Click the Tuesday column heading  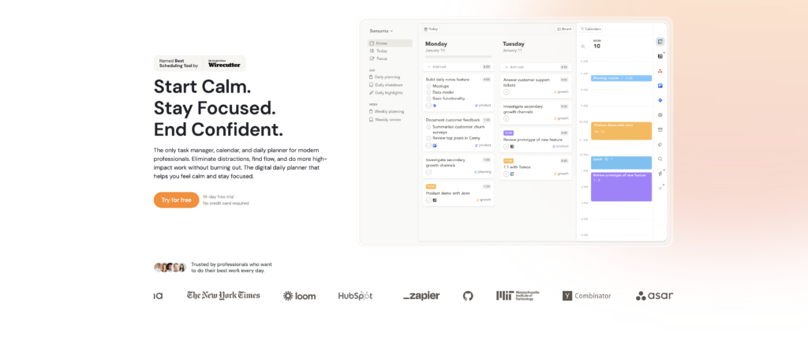click(514, 44)
